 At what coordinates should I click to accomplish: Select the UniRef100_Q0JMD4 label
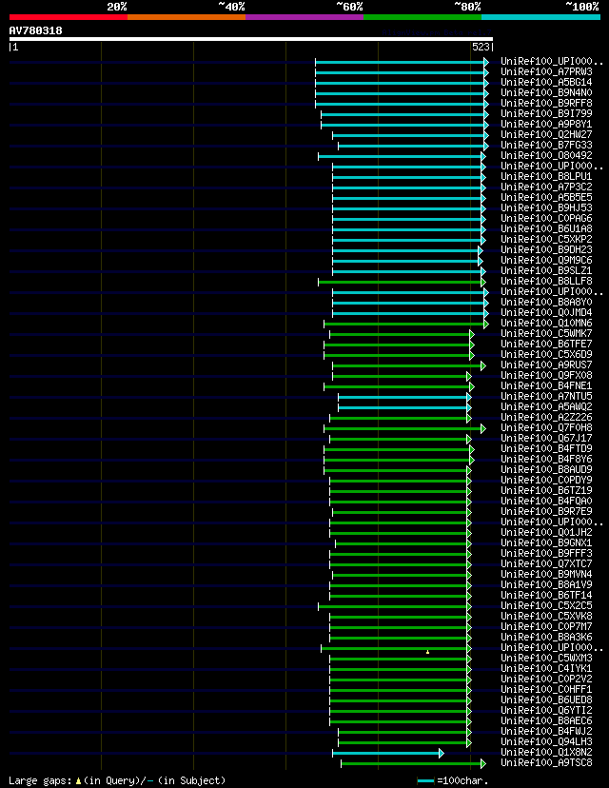(546, 312)
